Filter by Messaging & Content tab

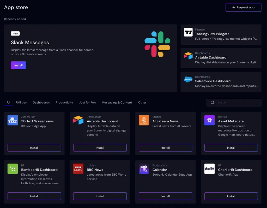click(x=117, y=103)
